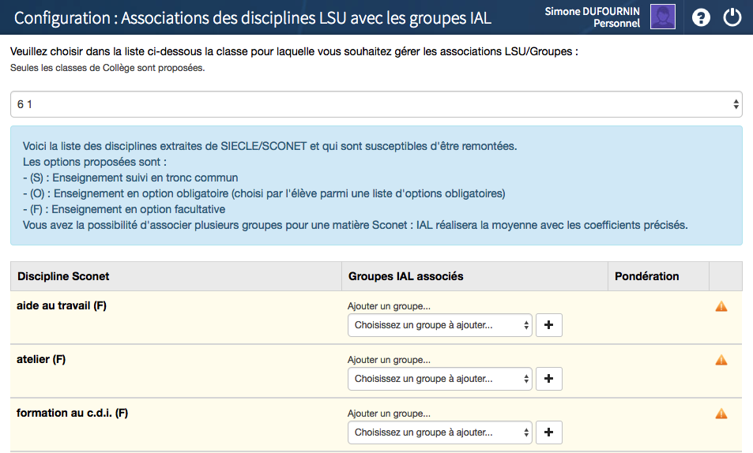Open group dropdown in atelier row
The image size is (753, 453).
[440, 379]
